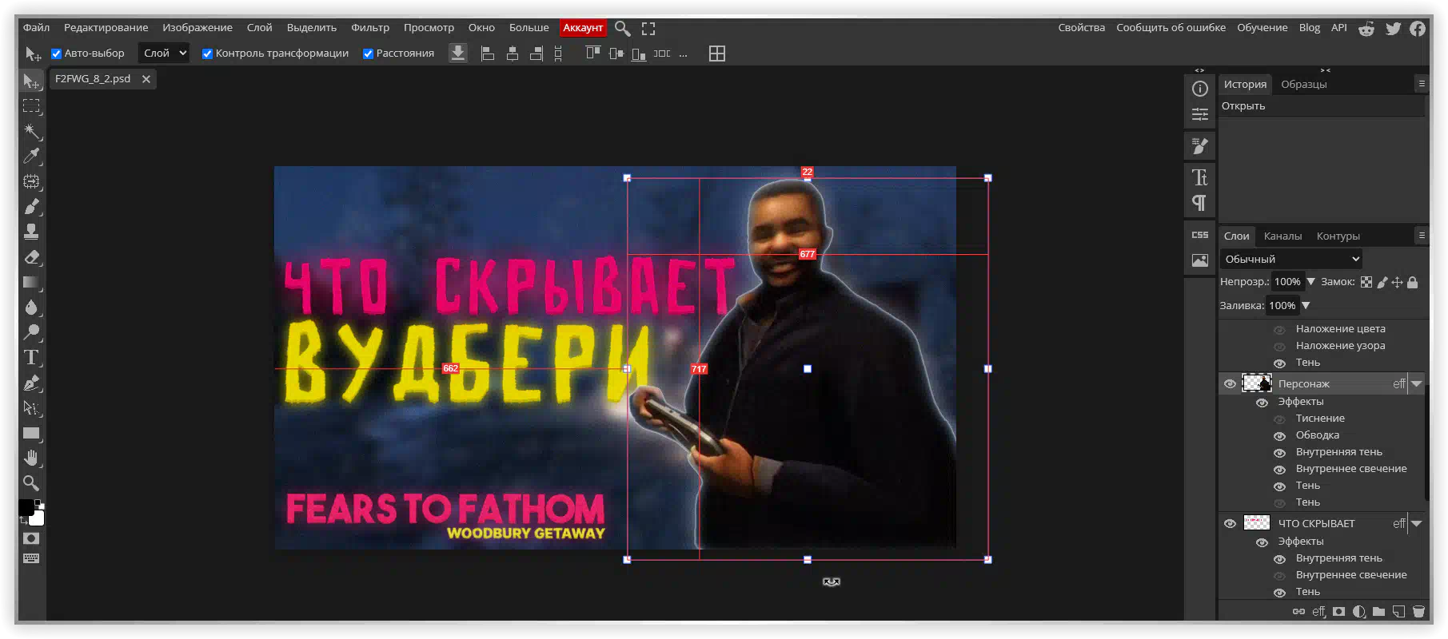
Task: Switch to the Каналы tab
Action: 1282,236
